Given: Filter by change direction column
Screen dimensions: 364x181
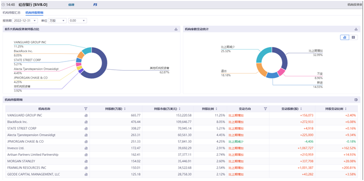Looking at the screenshot, I should (x=266, y=108).
